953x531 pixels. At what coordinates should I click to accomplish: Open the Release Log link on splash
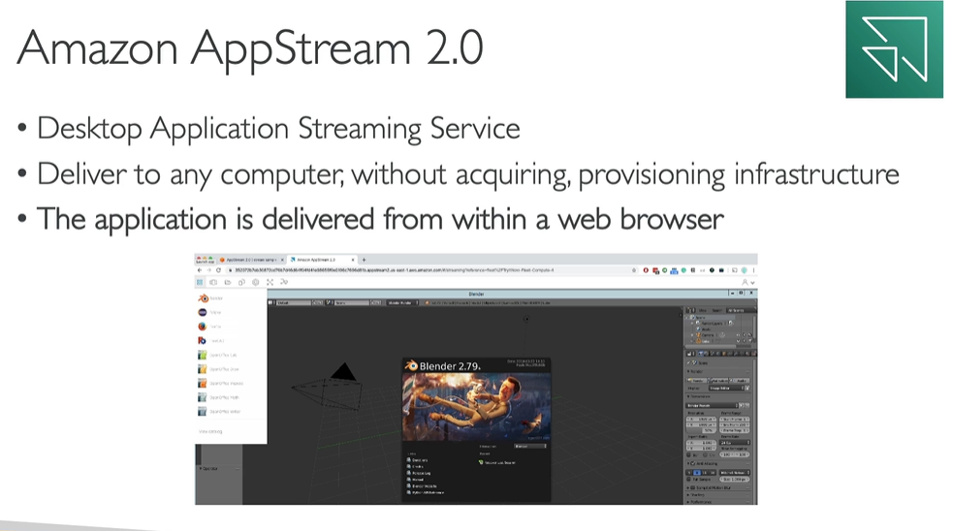(x=421, y=473)
